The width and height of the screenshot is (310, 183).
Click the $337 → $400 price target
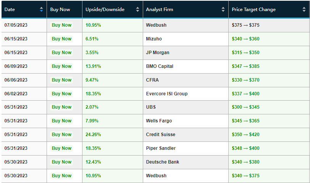[x=245, y=94]
